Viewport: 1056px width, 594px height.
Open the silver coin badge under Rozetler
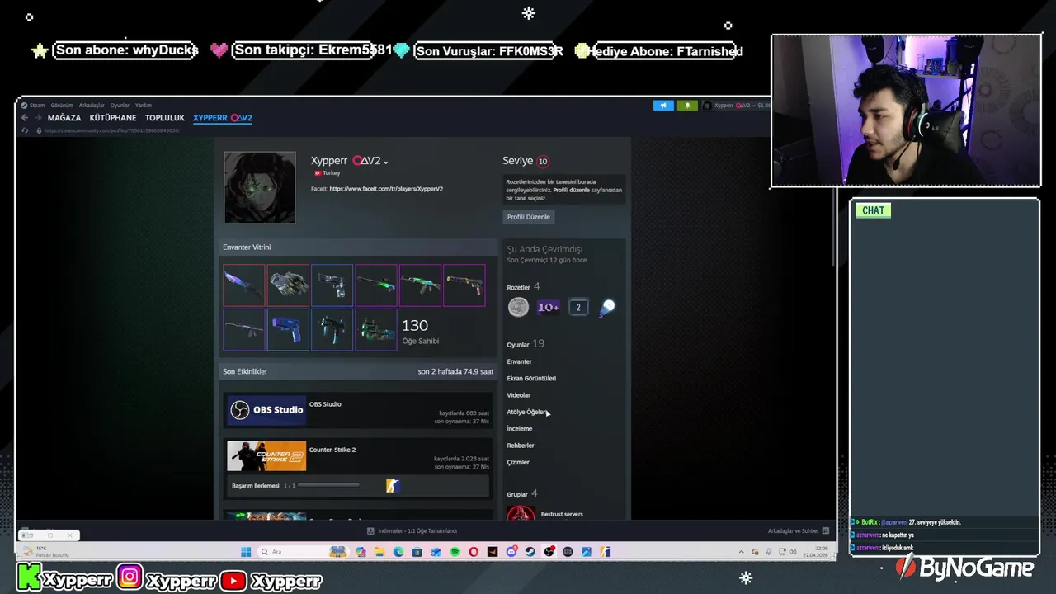518,308
